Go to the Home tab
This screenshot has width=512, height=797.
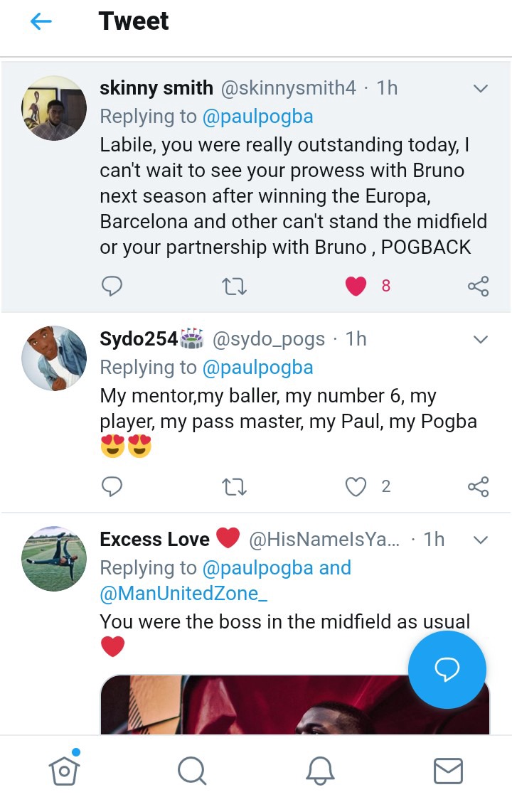pyautogui.click(x=63, y=769)
